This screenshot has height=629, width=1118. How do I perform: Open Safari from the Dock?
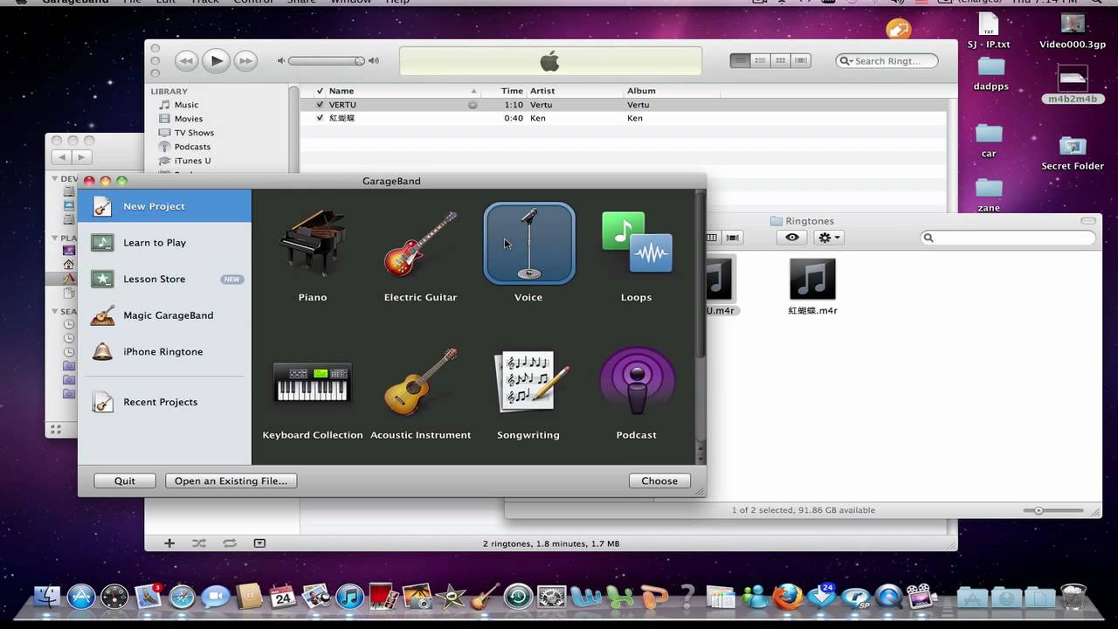182,597
